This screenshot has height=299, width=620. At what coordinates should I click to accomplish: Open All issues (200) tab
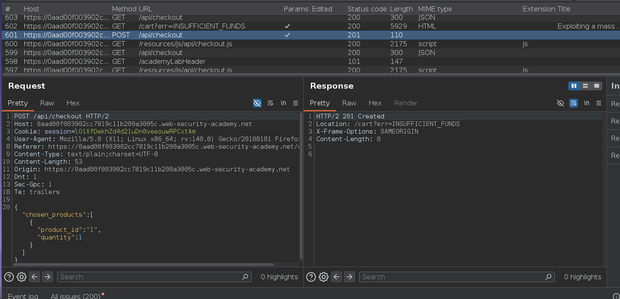(76, 296)
